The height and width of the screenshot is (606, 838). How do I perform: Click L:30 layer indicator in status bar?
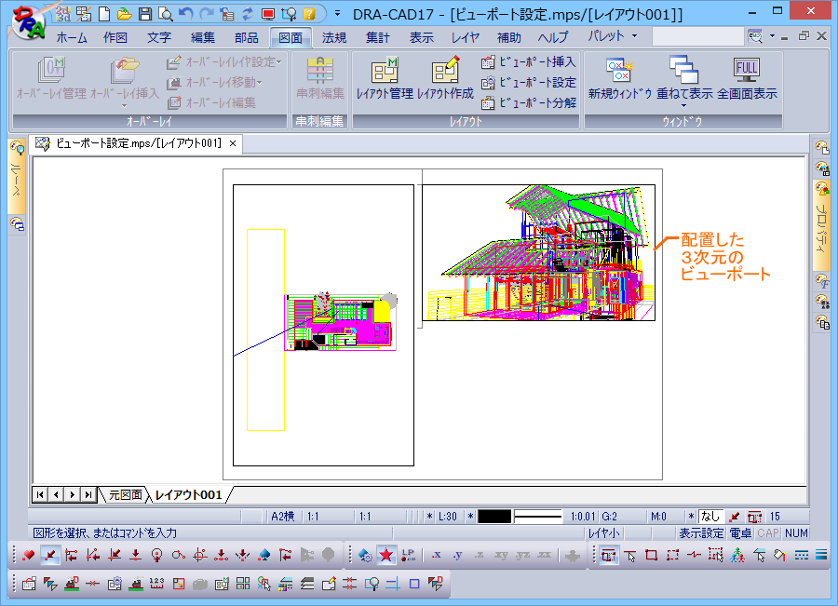(447, 517)
